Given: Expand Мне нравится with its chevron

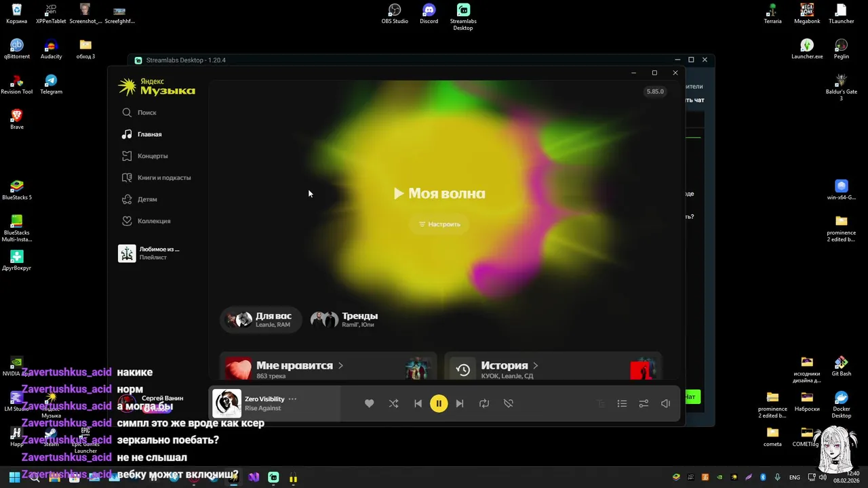Looking at the screenshot, I should [x=340, y=365].
